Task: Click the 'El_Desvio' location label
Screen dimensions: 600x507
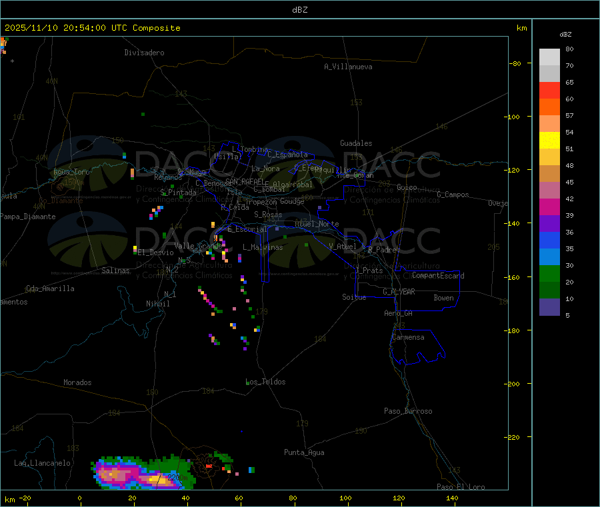Action: click(156, 253)
